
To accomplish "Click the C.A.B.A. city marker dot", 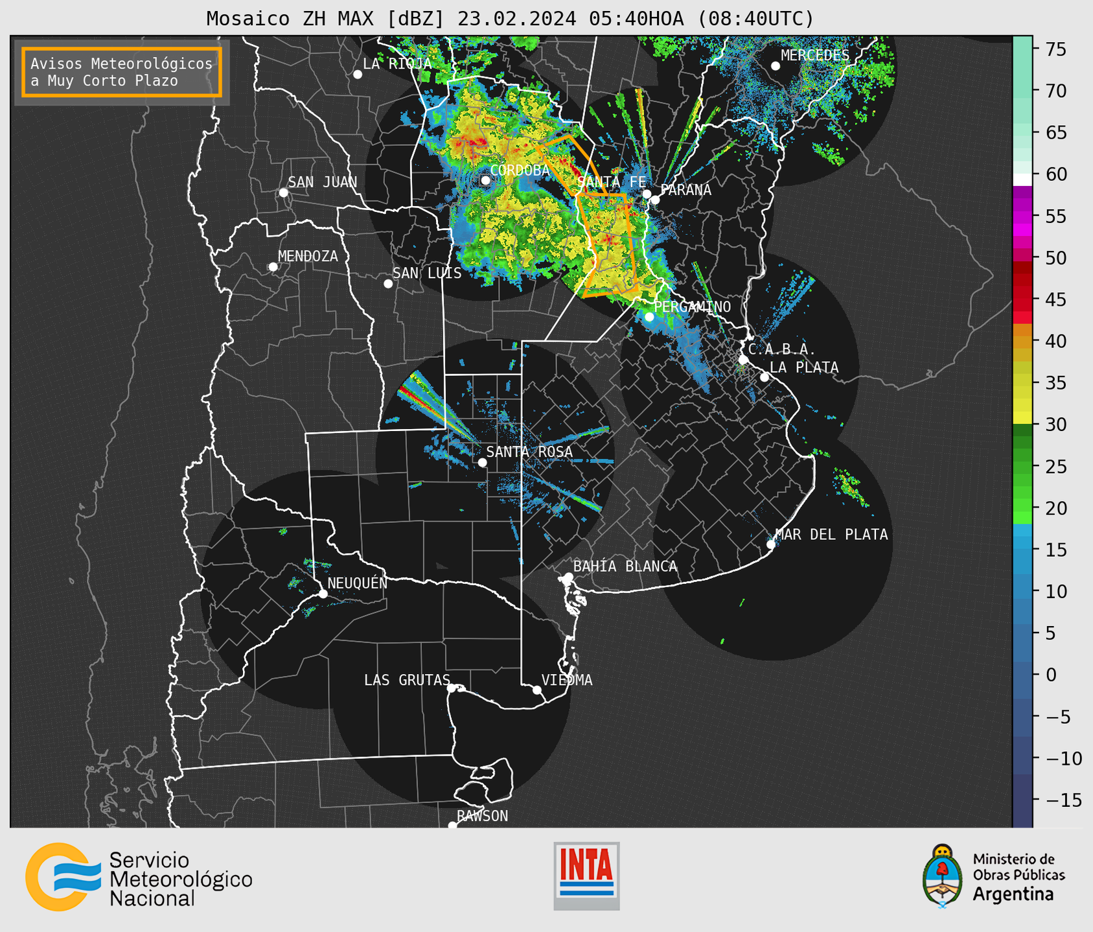I will click(x=743, y=360).
